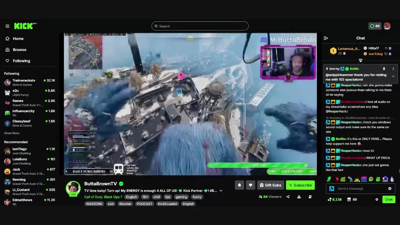Open Ramee channel in sidebar
The height and width of the screenshot is (225, 400).
click(x=30, y=103)
